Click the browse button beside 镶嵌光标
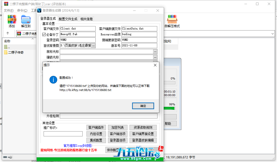 click(155, 57)
